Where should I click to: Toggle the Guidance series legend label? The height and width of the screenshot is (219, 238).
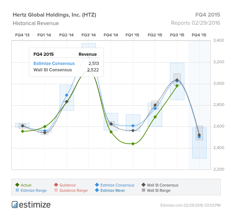pos(68,185)
